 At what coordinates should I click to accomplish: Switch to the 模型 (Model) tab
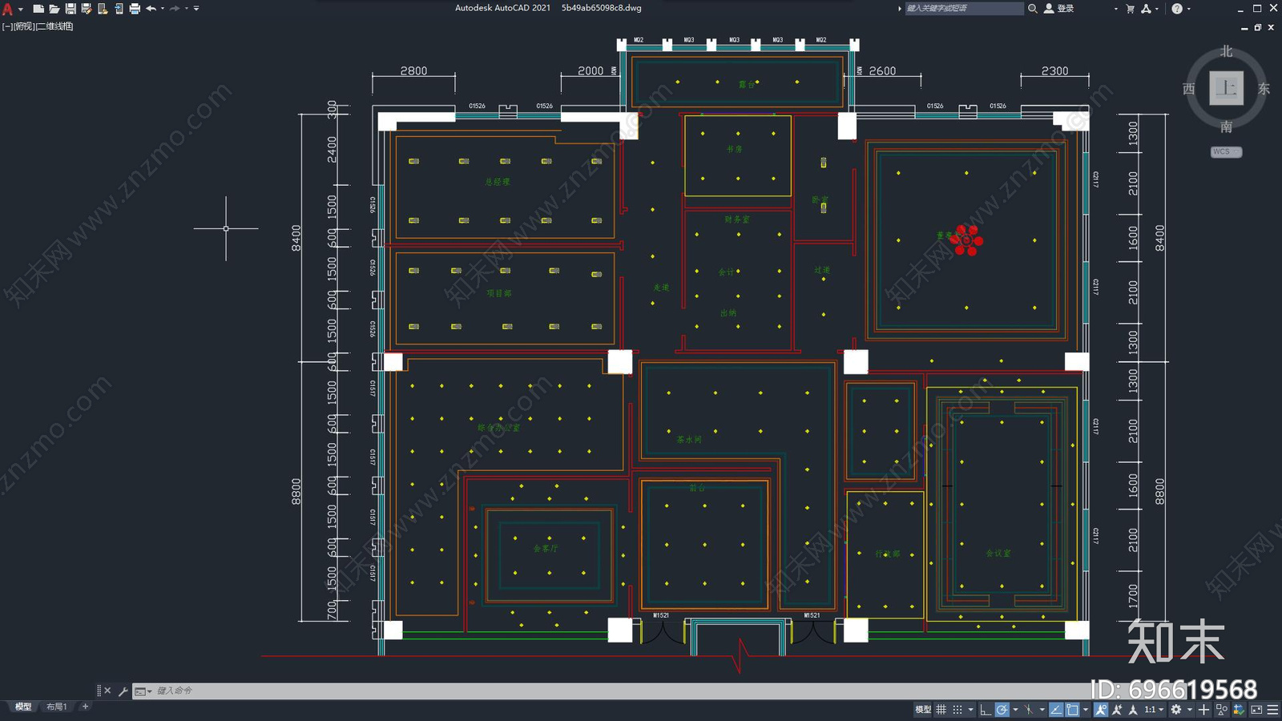pyautogui.click(x=23, y=707)
